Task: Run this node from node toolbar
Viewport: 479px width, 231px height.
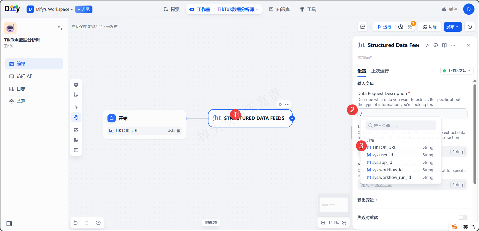Action: coord(281,104)
